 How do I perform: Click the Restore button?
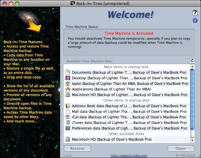point(77,148)
